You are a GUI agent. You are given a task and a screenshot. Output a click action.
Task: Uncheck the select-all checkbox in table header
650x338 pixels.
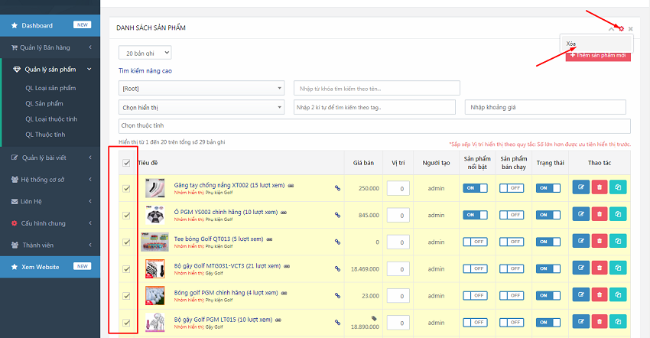pos(126,162)
